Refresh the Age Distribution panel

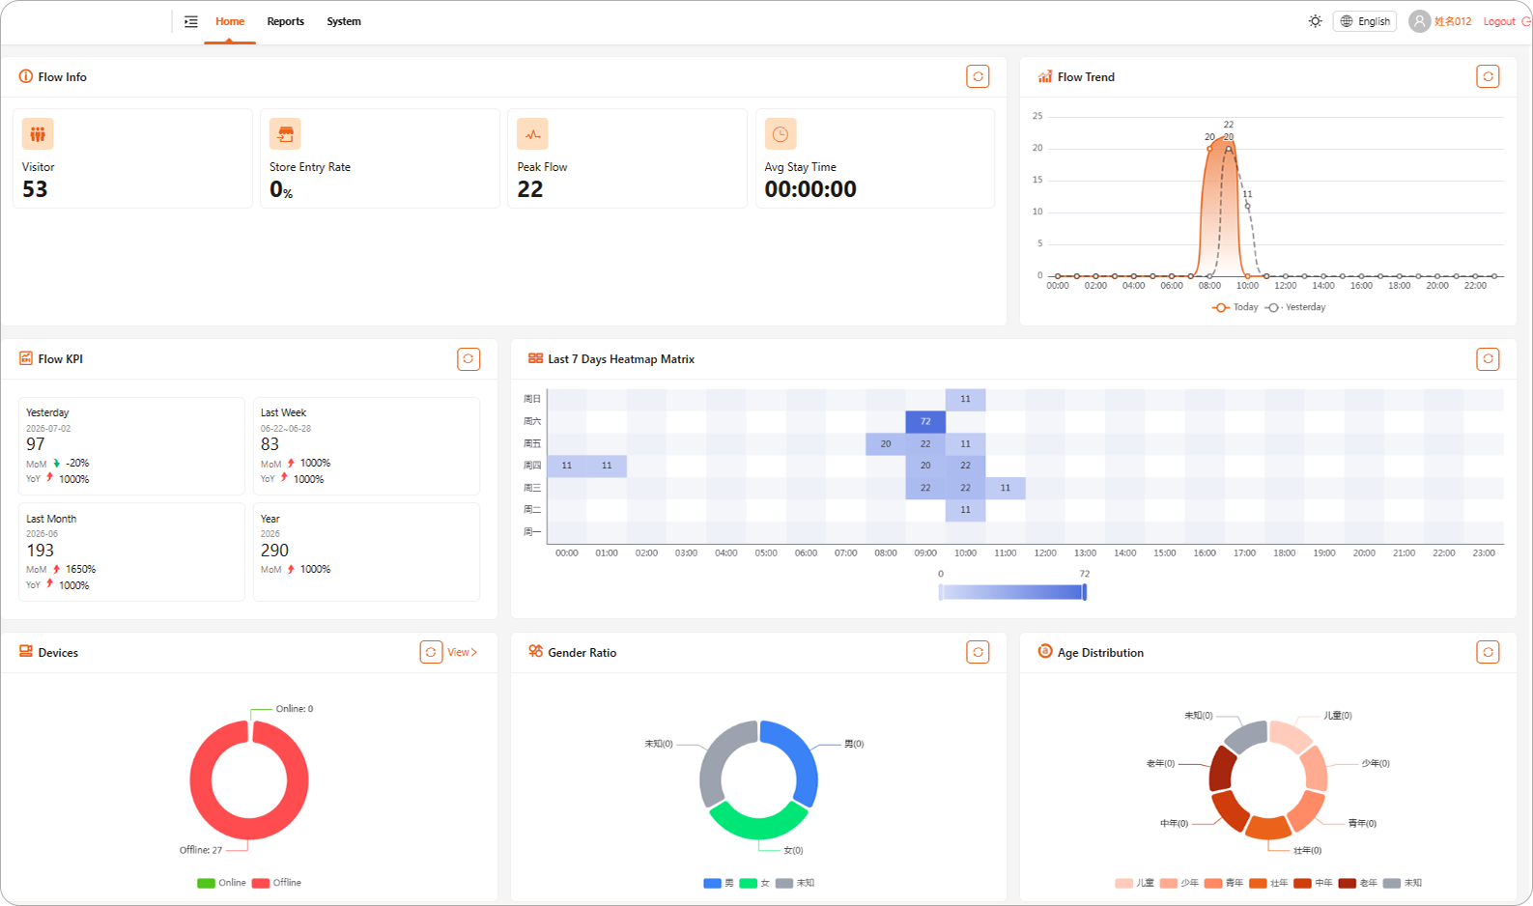(1488, 652)
